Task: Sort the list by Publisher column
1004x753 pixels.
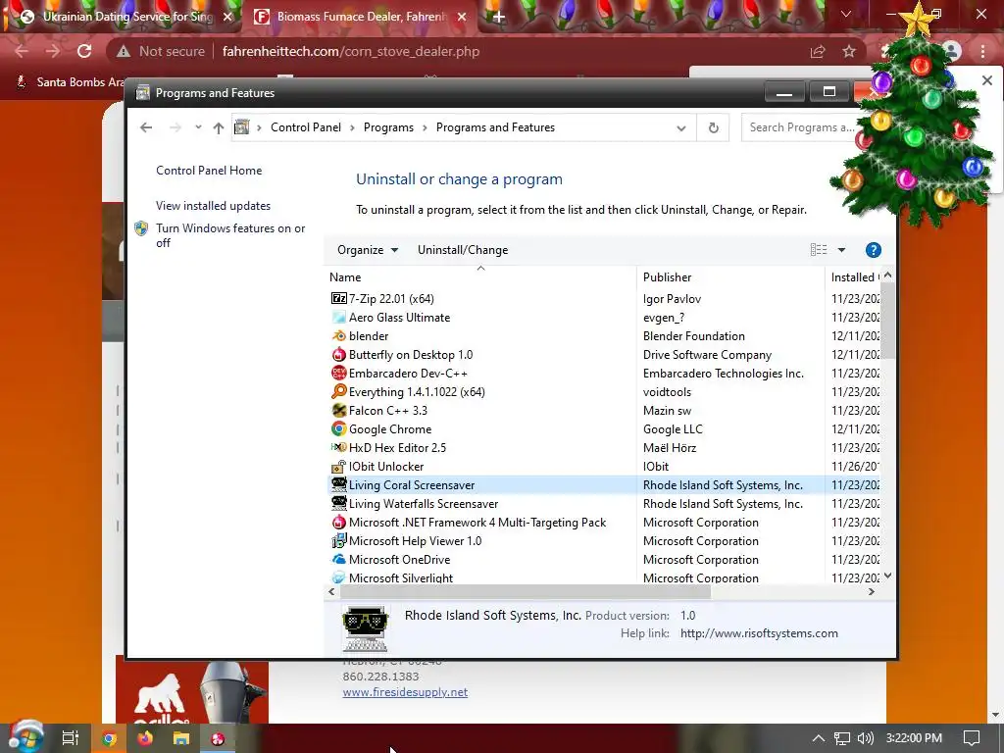Action: [730, 277]
